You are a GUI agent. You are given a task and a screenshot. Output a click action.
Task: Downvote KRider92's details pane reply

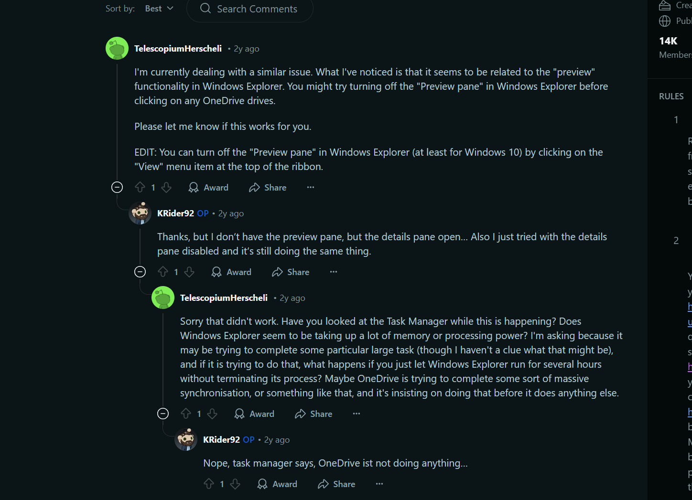pyautogui.click(x=189, y=272)
